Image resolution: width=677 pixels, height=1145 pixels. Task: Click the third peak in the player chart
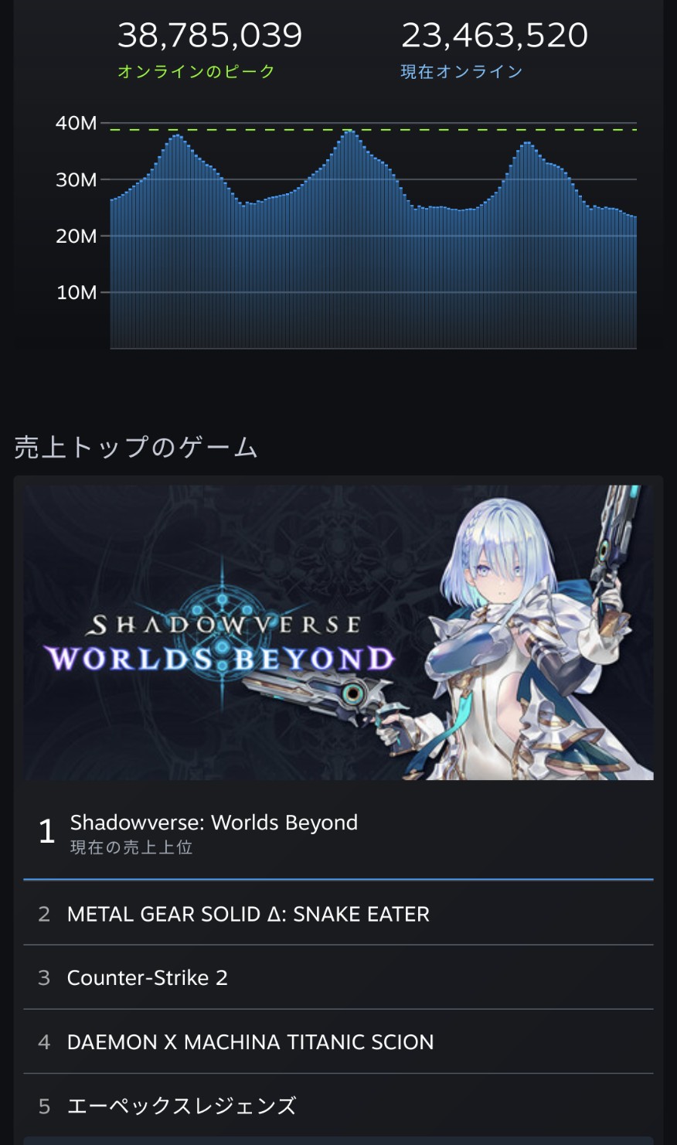[527, 146]
